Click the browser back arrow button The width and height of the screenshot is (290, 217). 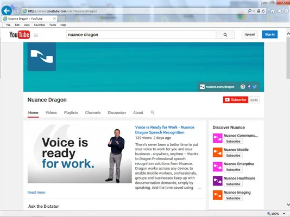point(7,11)
